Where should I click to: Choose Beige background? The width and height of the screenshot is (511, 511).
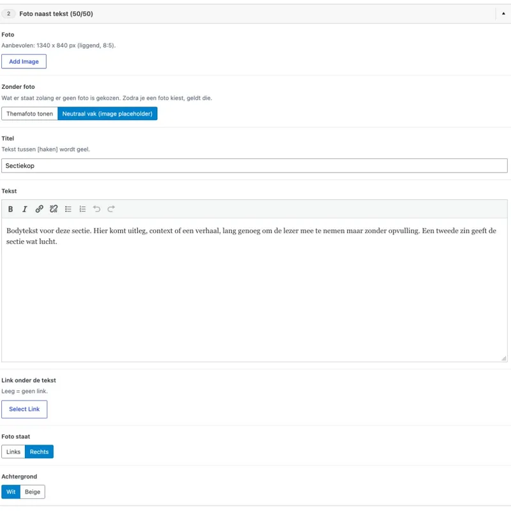tap(33, 492)
